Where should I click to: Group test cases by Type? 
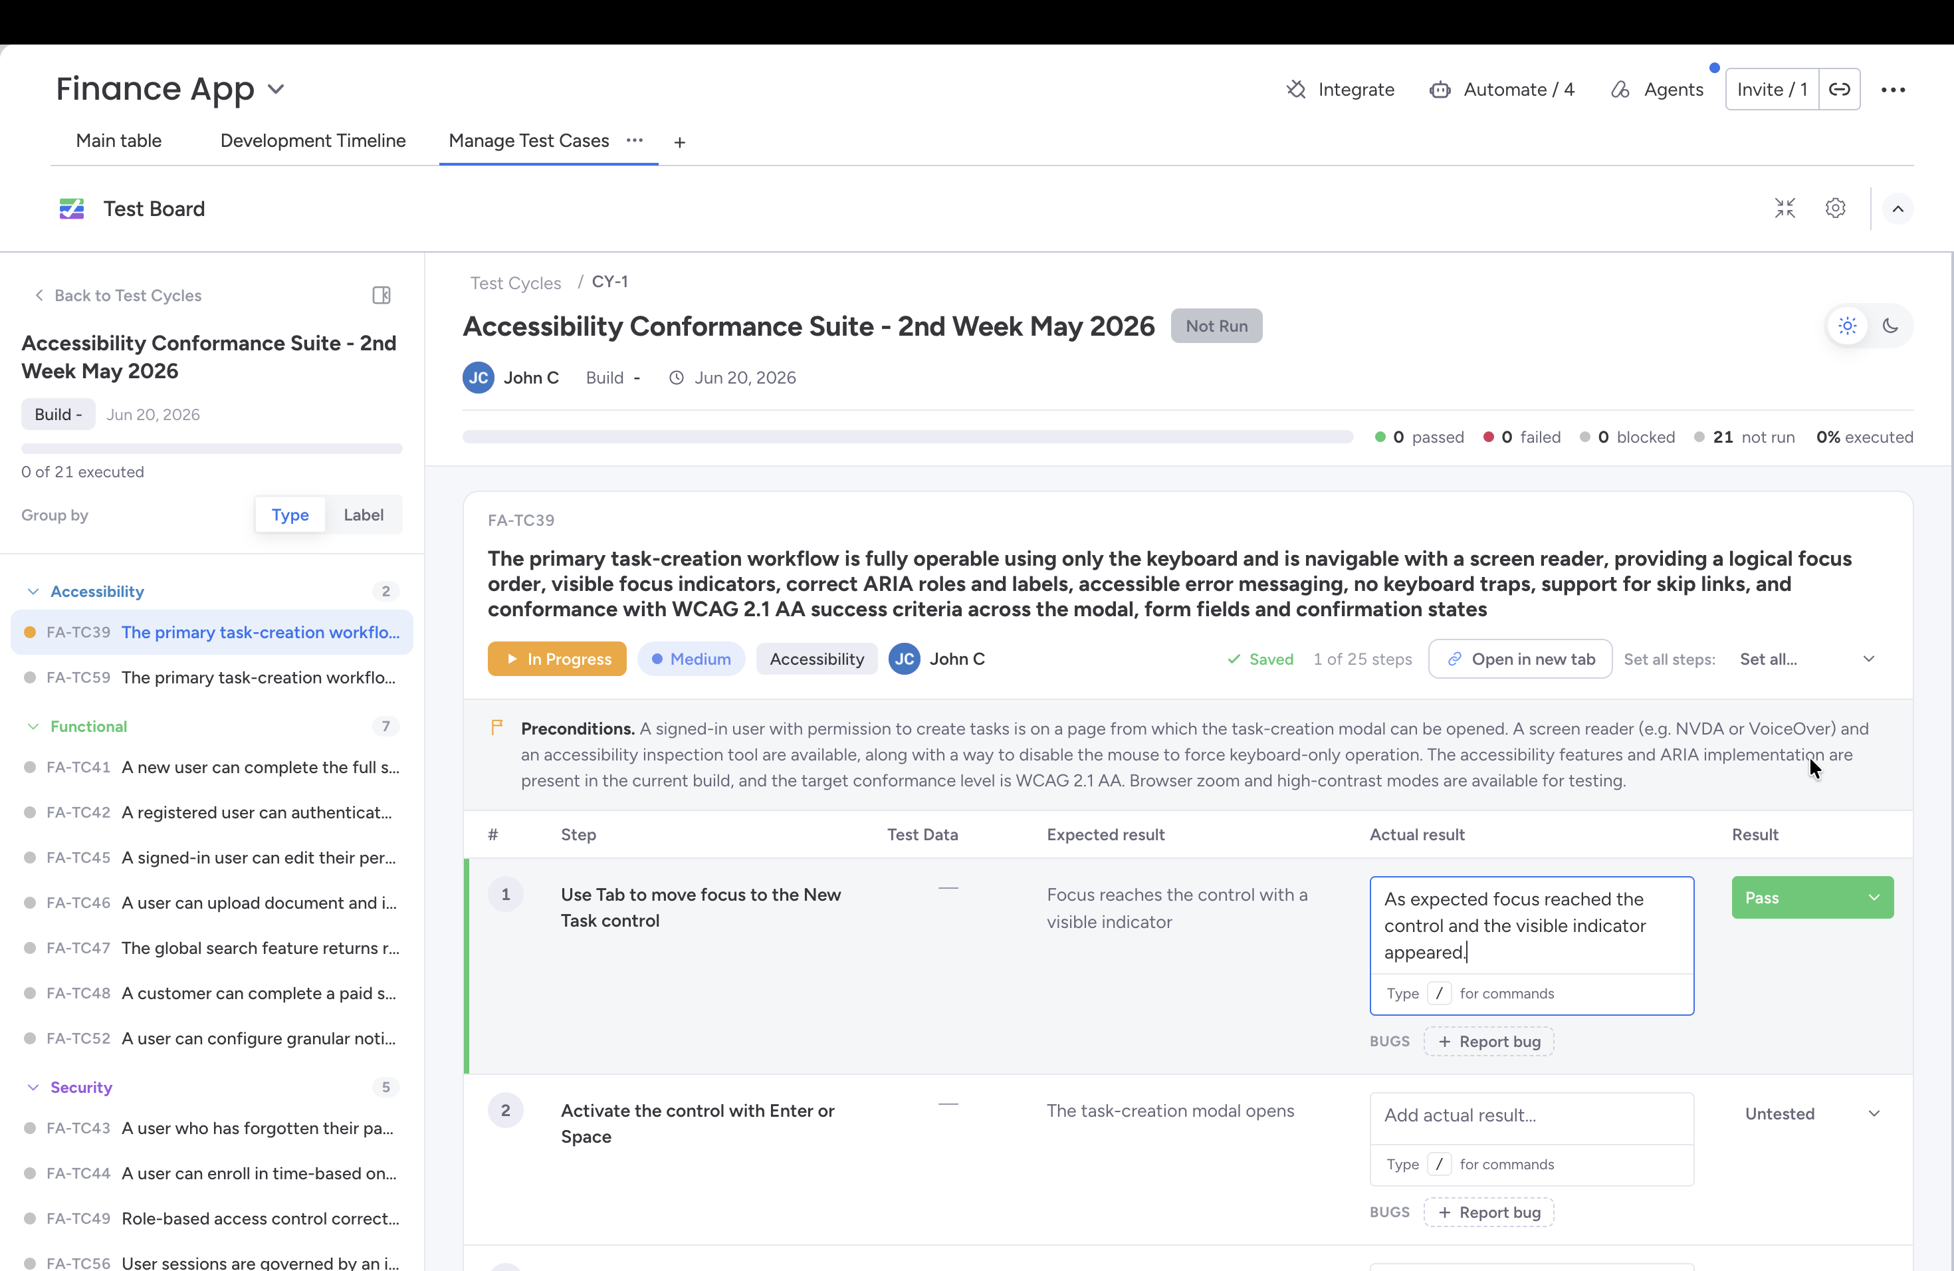tap(290, 515)
